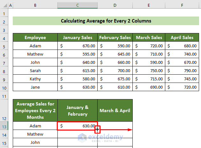Image resolution: width=201 pixels, height=148 pixels.
Task: Click the 'March & April' header cell
Action: tap(115, 110)
